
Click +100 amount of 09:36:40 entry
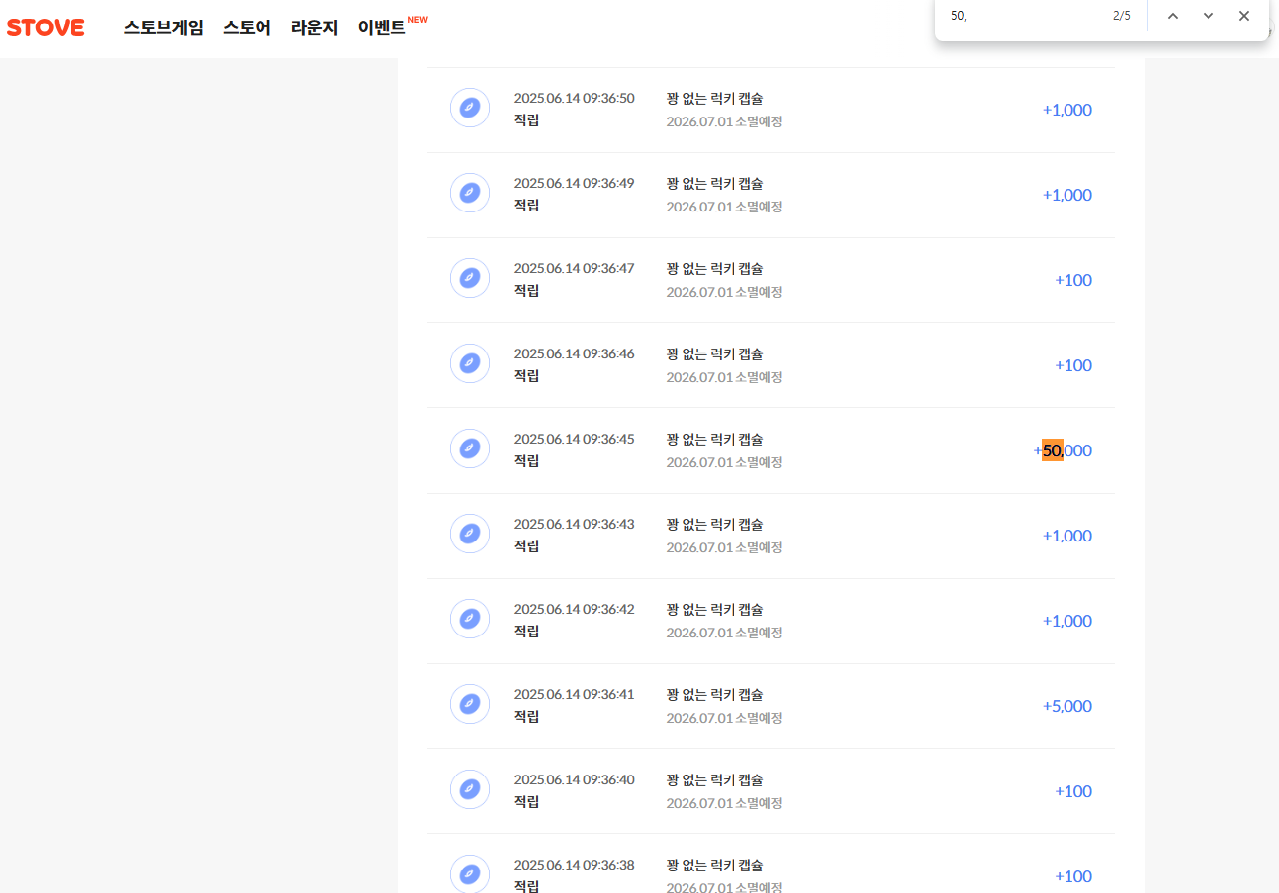[x=1073, y=791]
